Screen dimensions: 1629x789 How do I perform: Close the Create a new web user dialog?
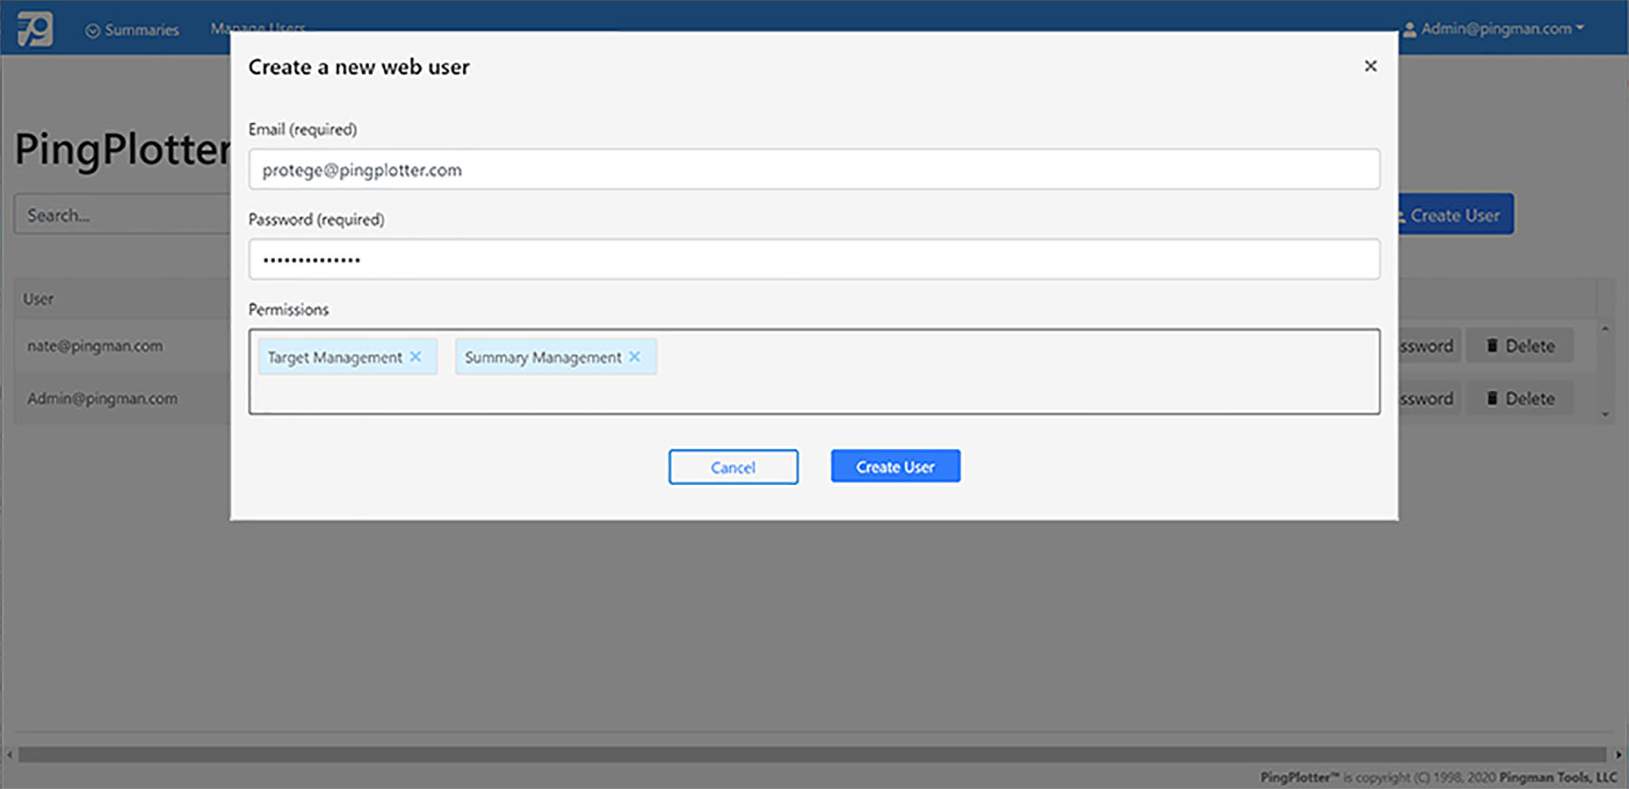coord(1370,65)
